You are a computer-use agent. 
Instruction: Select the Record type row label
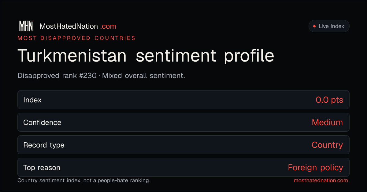(44, 145)
